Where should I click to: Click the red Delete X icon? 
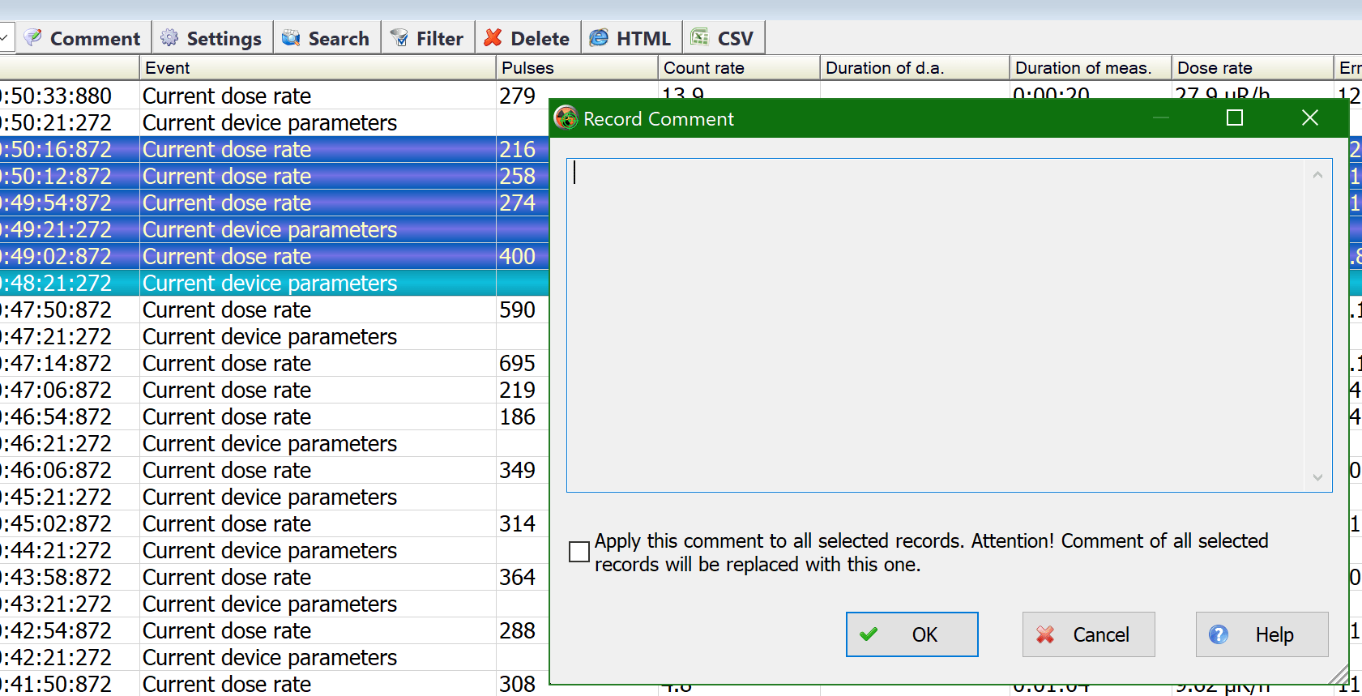[x=493, y=38]
